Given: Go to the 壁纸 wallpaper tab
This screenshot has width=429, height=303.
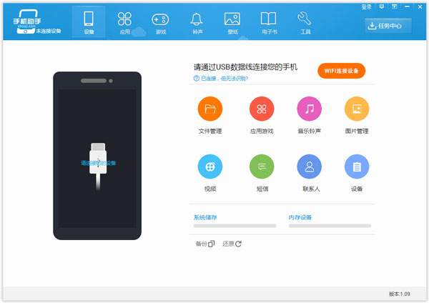Looking at the screenshot, I should [232, 22].
